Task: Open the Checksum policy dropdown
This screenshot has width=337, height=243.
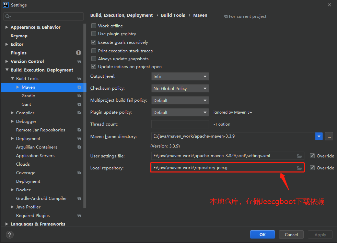Action: coord(180,89)
